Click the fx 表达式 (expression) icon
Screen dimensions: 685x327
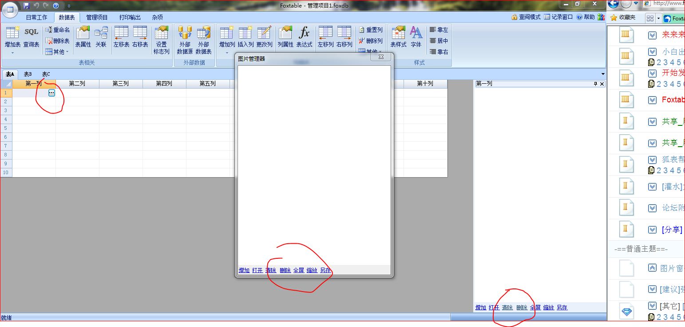click(x=304, y=37)
